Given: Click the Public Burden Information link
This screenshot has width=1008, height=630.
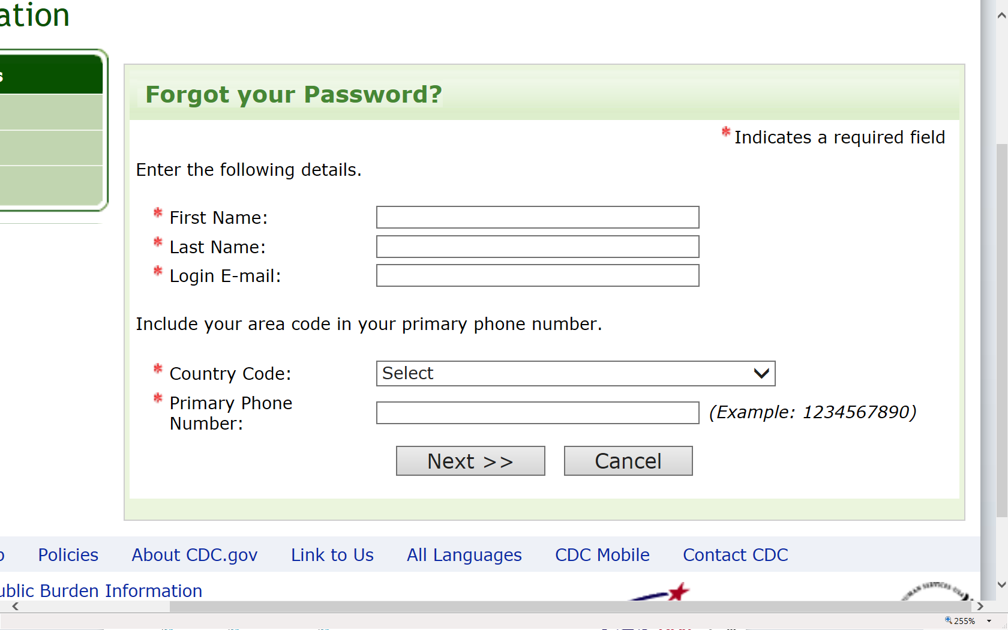Looking at the screenshot, I should [x=101, y=591].
